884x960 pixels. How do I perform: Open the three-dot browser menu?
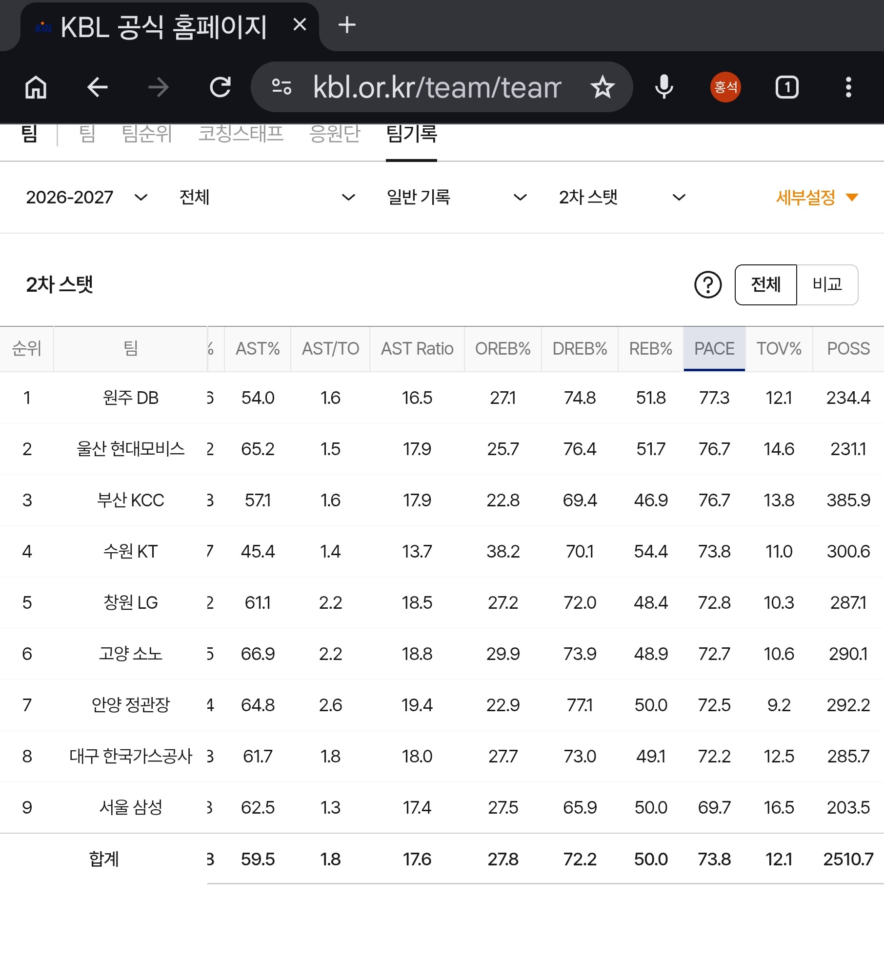tap(848, 87)
